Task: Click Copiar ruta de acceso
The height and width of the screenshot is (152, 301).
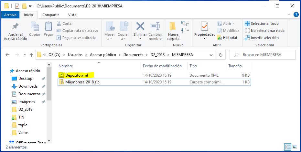Action: click(x=77, y=31)
